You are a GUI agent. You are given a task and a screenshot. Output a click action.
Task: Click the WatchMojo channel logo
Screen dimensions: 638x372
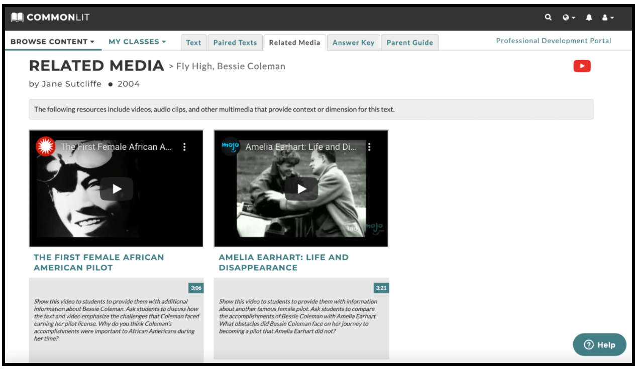coord(230,147)
